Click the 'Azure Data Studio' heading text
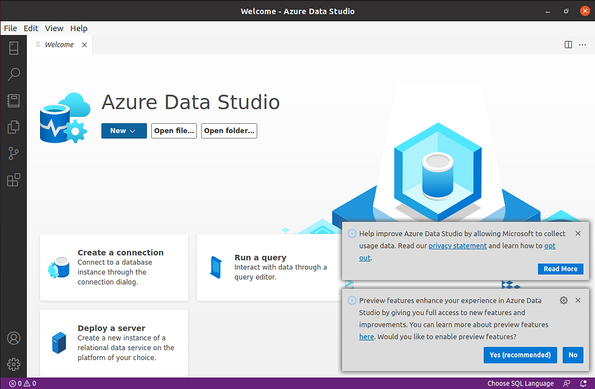The height and width of the screenshot is (389, 595). click(x=191, y=102)
